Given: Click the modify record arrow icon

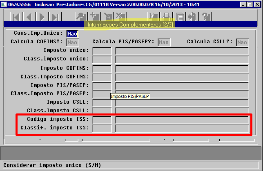Looking at the screenshot, I should coord(108,17).
